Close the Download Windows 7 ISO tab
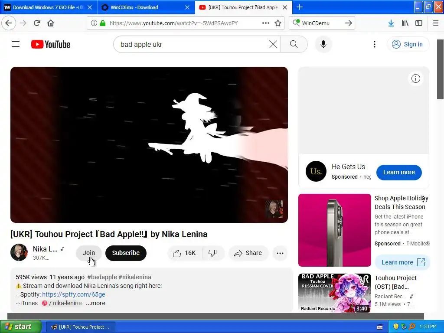This screenshot has width=444, height=333. point(90,7)
